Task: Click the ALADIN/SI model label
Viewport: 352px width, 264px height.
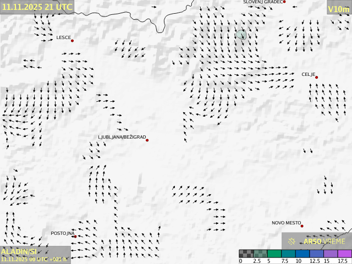Action: pos(19,251)
